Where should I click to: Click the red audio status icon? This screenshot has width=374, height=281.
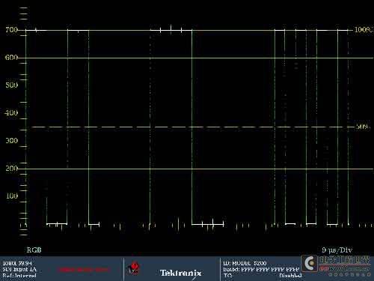(133, 269)
